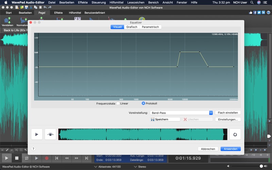Image resolution: width=272 pixels, height=170 pixels.
Task: Click the upper-left 0dB node of the EQ curve
Action: [x=180, y=52]
